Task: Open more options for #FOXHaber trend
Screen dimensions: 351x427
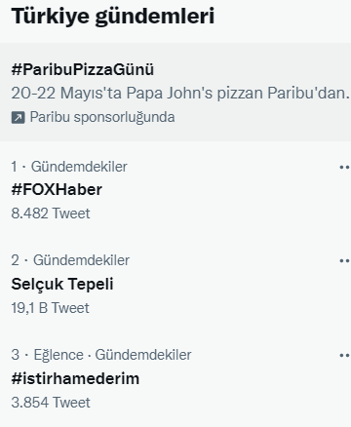Action: (345, 167)
